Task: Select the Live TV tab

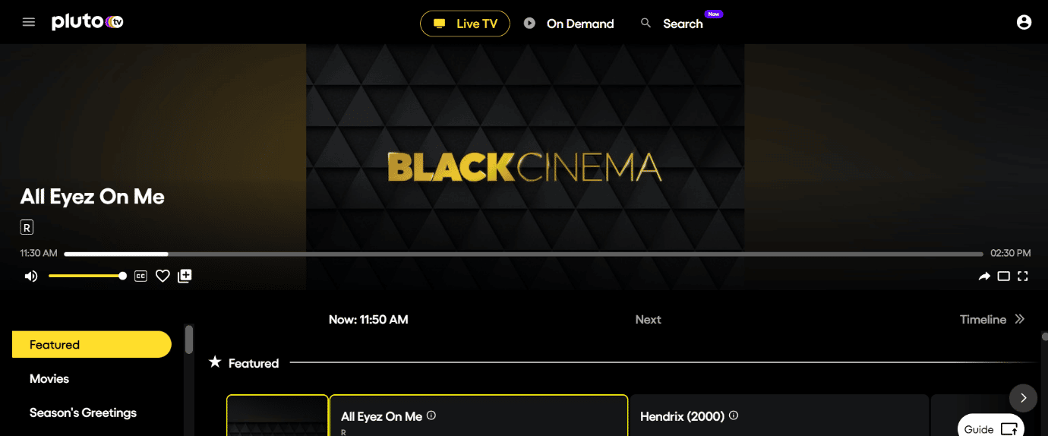Action: tap(465, 24)
